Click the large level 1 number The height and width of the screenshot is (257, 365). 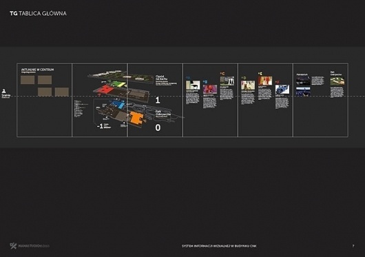click(158, 101)
